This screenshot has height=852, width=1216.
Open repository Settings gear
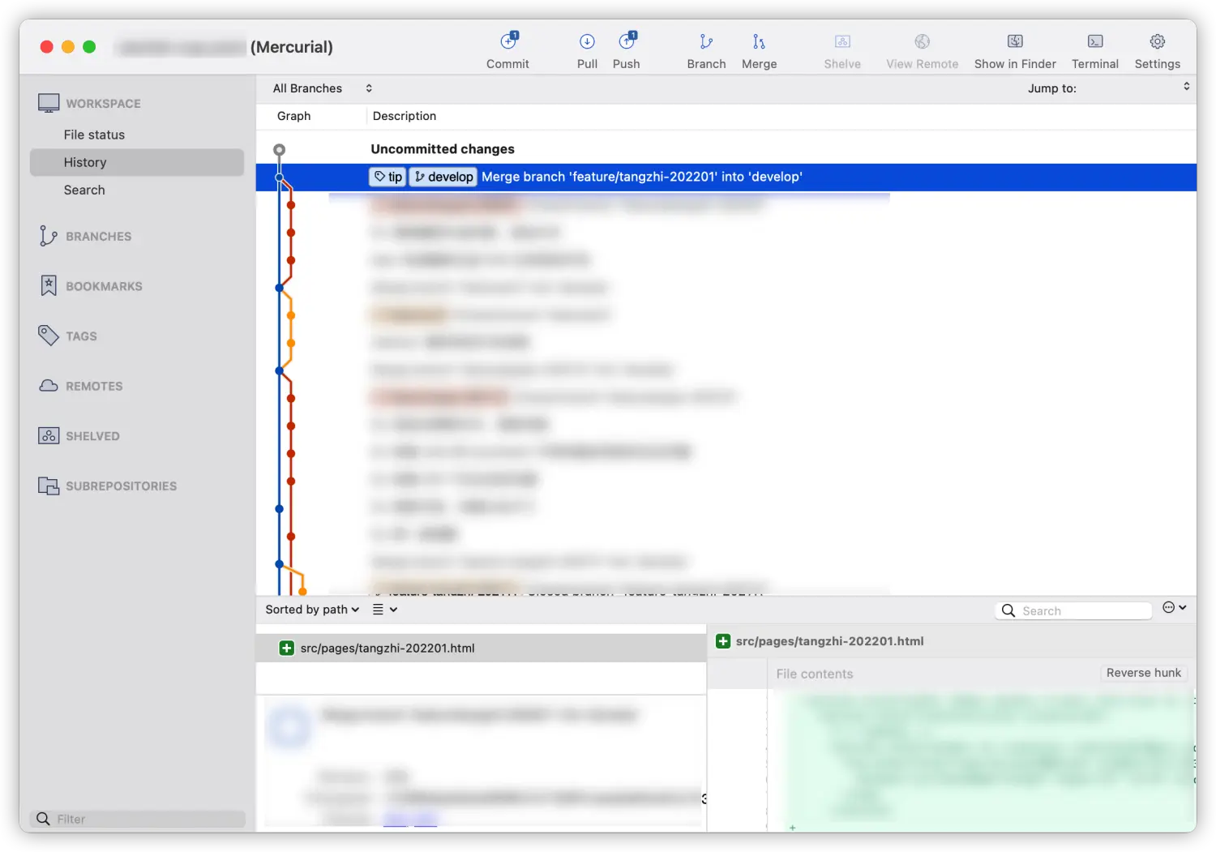1158,41
